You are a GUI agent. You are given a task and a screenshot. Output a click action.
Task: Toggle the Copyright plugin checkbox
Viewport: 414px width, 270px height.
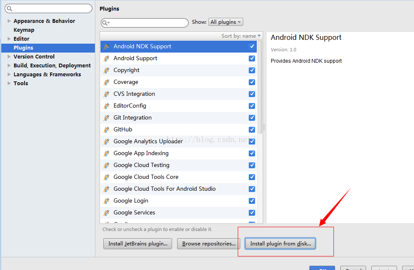click(252, 70)
